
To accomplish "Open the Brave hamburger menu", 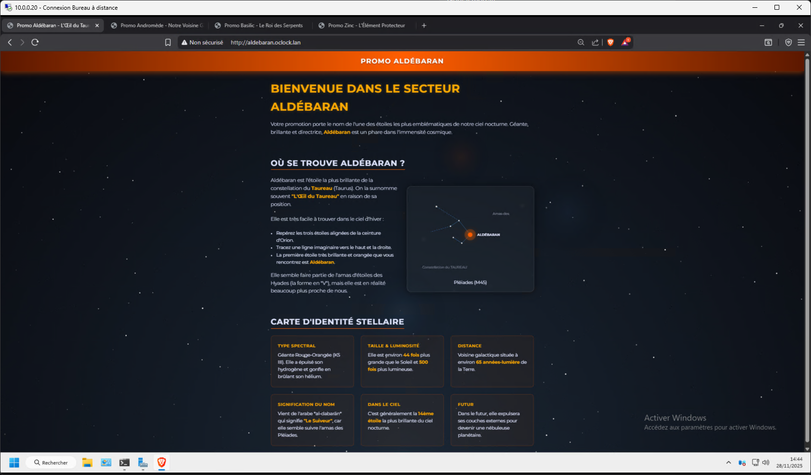I will pos(801,42).
